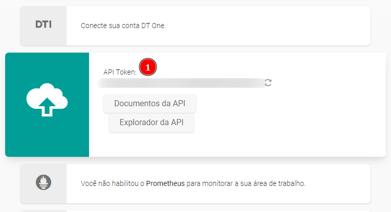Open Documentos da API
The width and height of the screenshot is (391, 212).
point(149,103)
